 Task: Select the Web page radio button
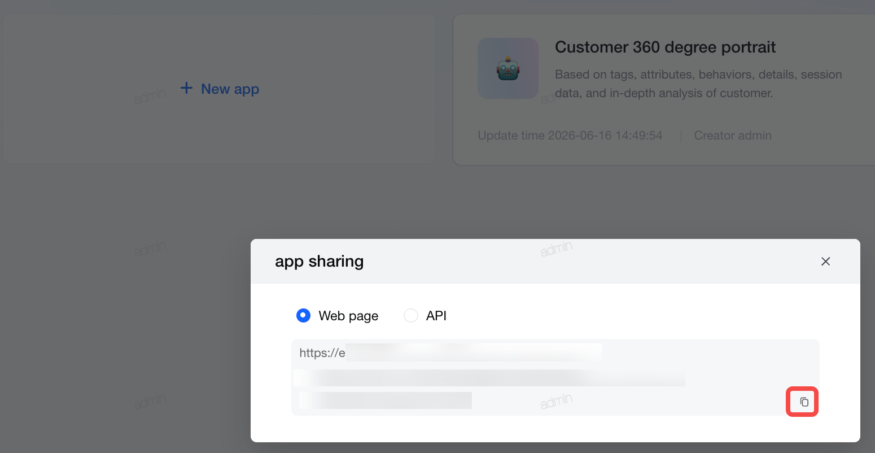point(303,315)
